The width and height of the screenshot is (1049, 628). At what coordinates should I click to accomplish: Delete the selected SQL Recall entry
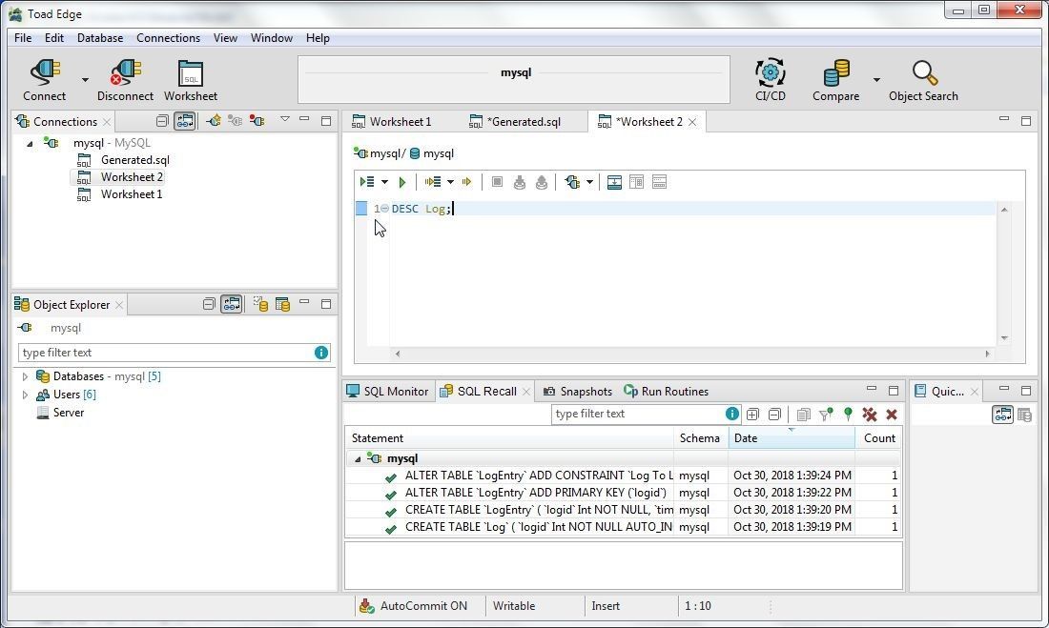point(892,415)
